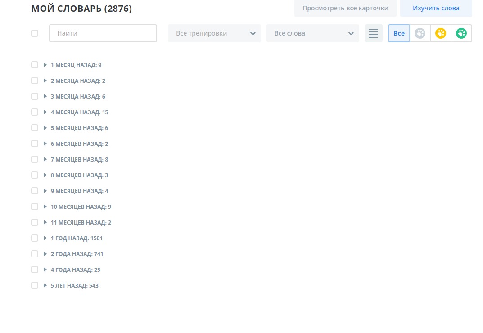The width and height of the screenshot is (483, 333).
Task: Filter by gray paw (new words)
Action: [x=420, y=33]
